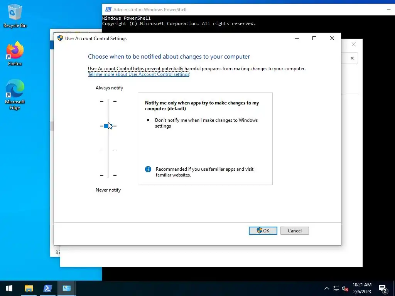Open the clock showing 10:21 AM
The width and height of the screenshot is (395, 296).
coord(362,288)
